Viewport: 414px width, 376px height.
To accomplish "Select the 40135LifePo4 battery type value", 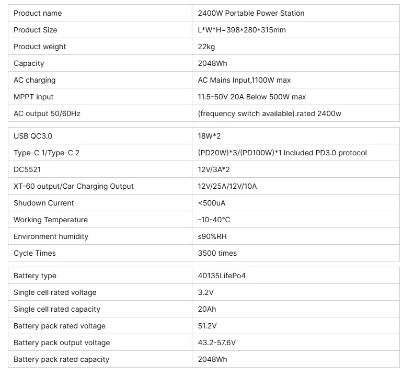I will 222,276.
